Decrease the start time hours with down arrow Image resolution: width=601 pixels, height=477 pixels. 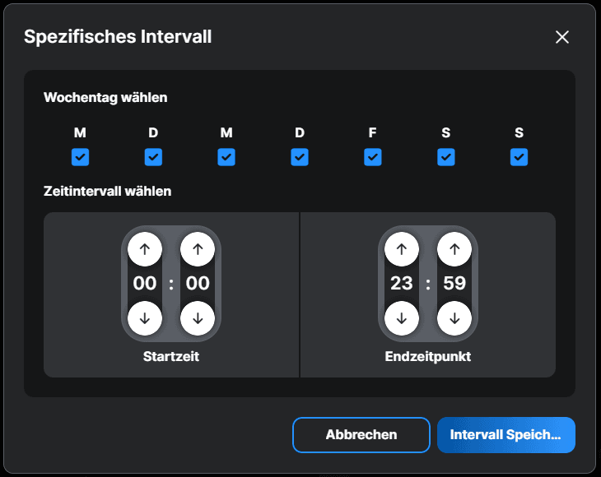(x=145, y=318)
